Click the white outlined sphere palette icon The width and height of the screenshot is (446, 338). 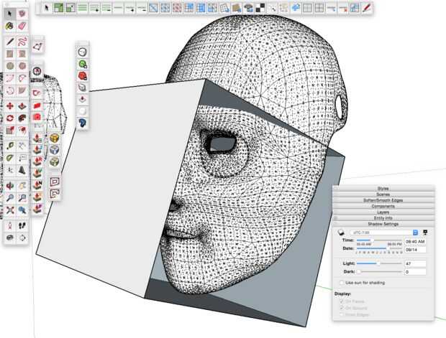coord(83,52)
